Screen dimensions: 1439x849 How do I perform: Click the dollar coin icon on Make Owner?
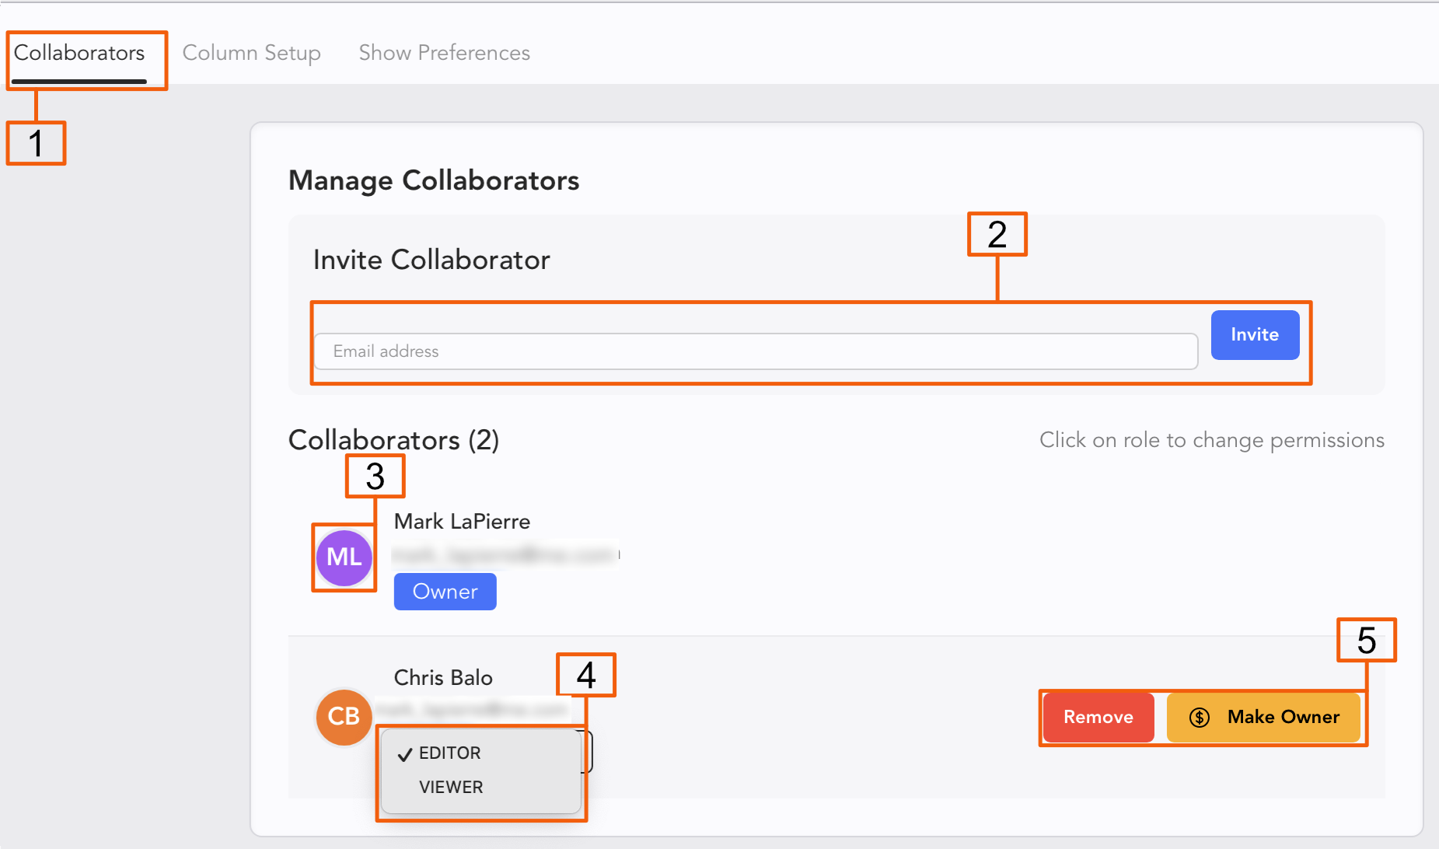point(1199,717)
